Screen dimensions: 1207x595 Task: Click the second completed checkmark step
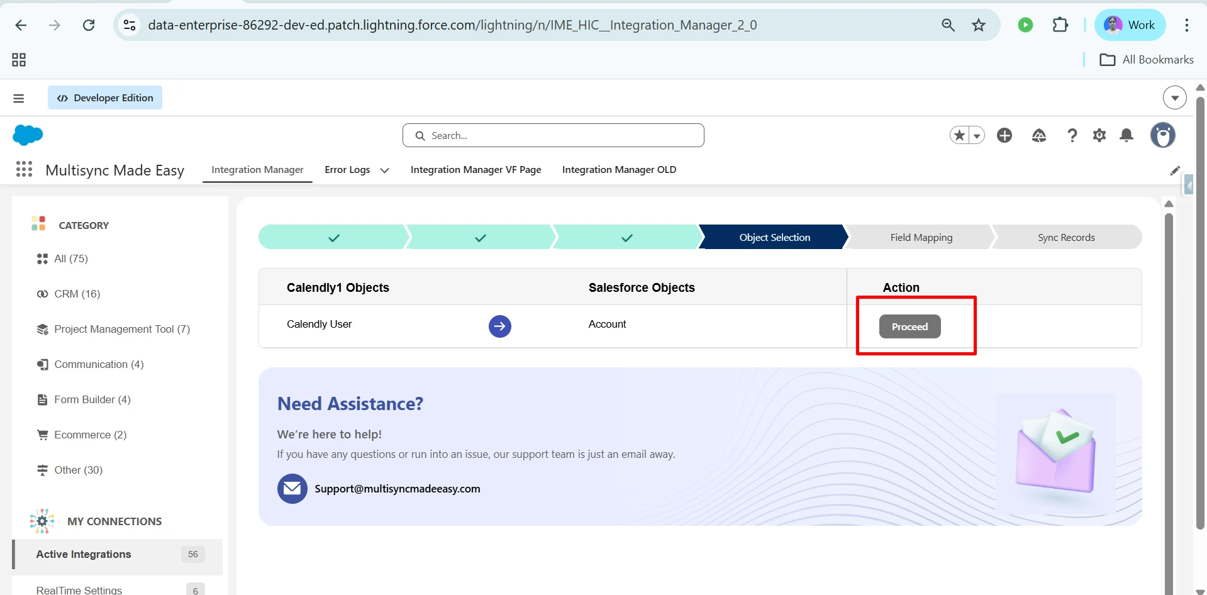481,237
